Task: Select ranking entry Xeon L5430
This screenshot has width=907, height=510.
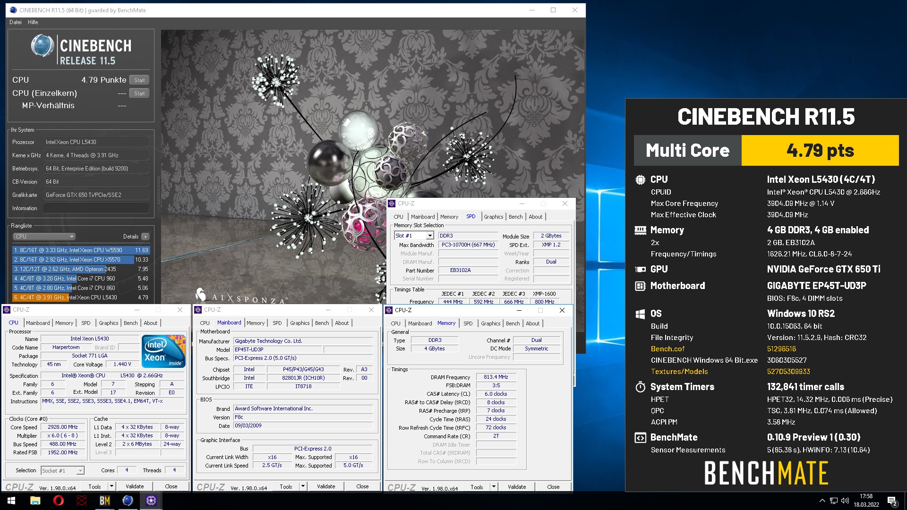Action: coord(81,297)
